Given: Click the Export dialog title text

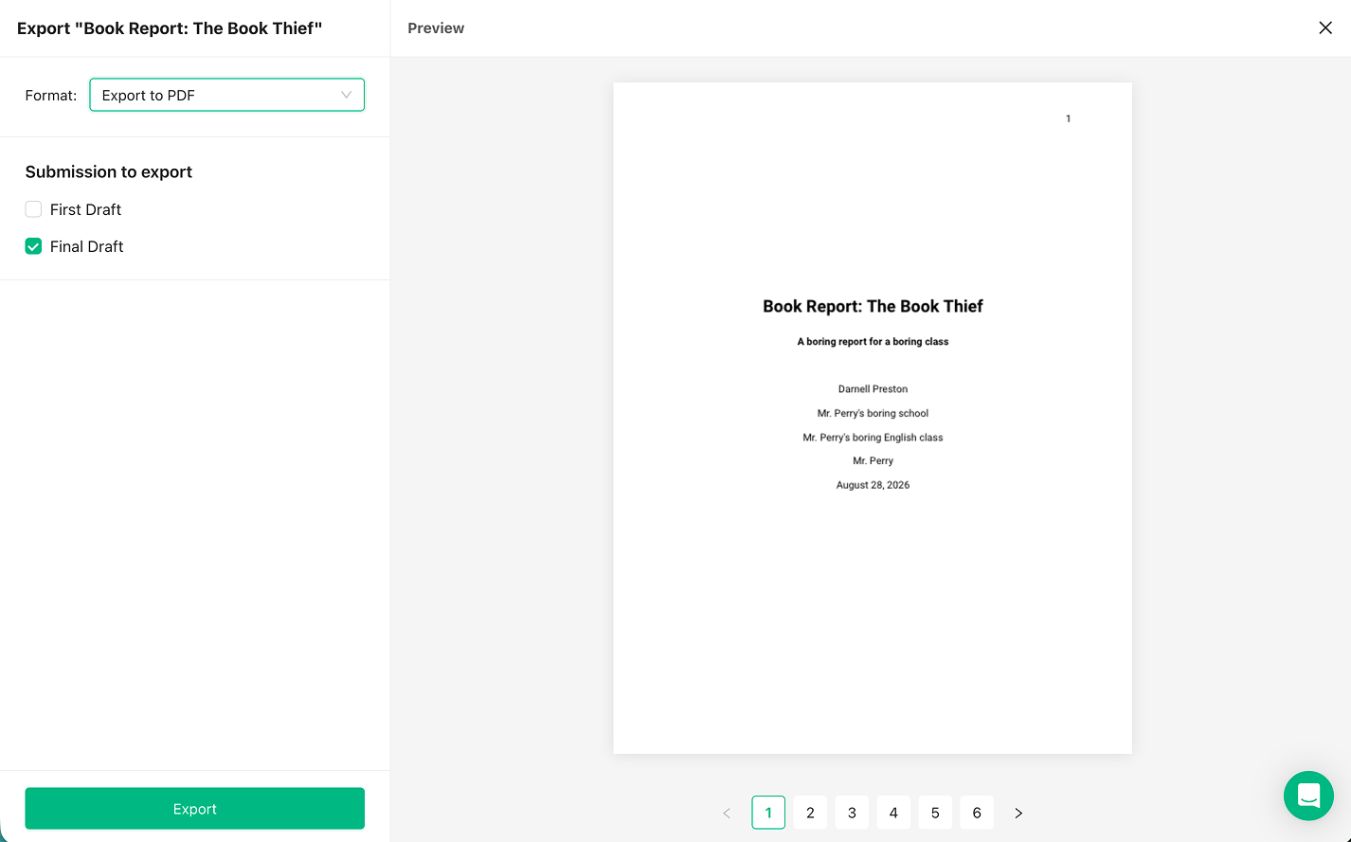Looking at the screenshot, I should tap(170, 28).
